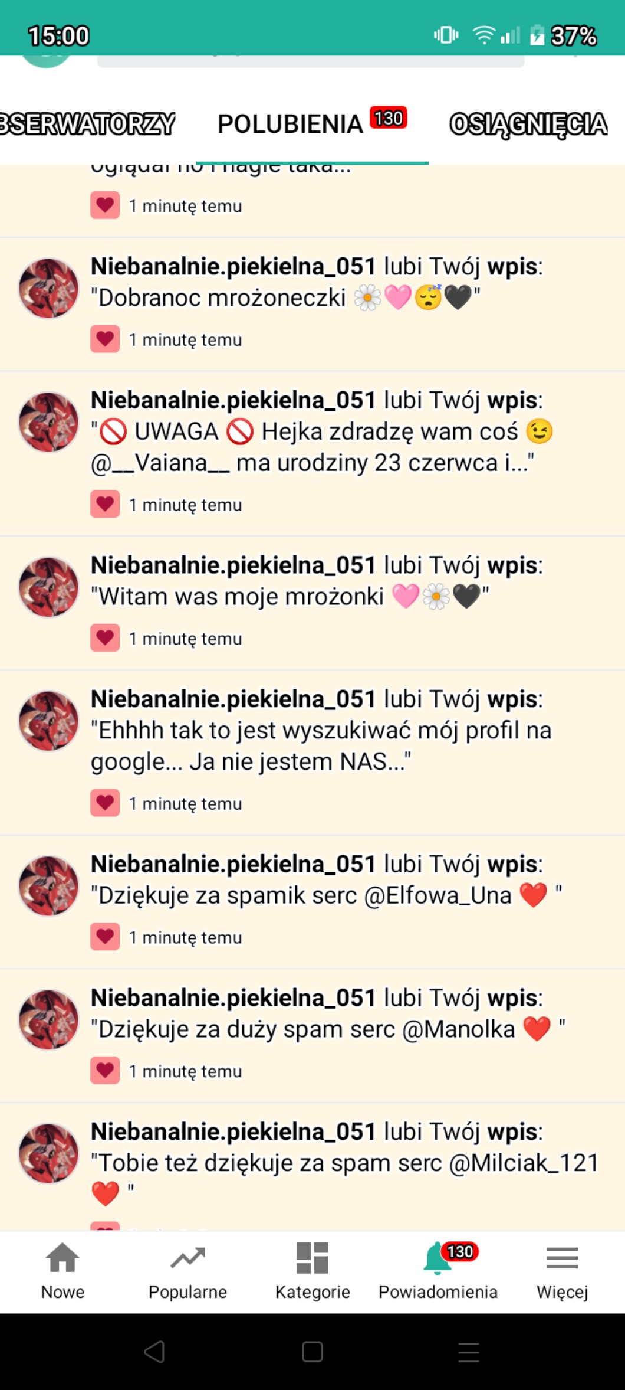Tap Android recent apps button
625x1390 pixels.
point(469,1352)
